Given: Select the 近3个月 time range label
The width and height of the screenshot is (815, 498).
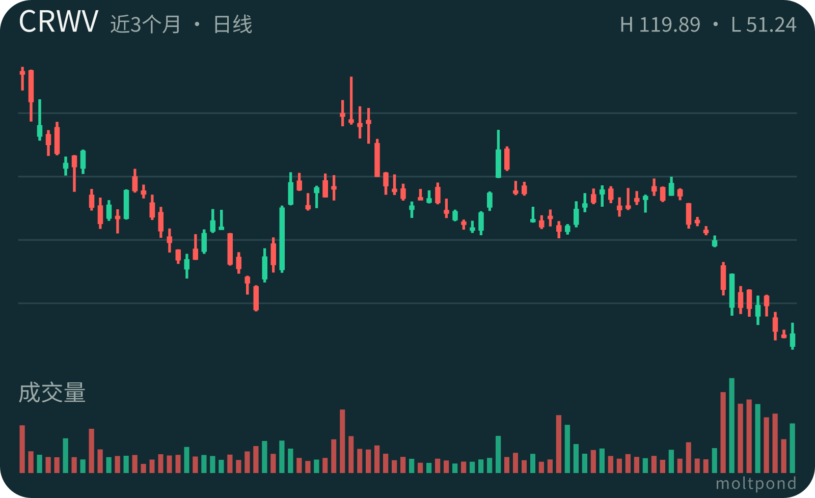Looking at the screenshot, I should [x=146, y=24].
